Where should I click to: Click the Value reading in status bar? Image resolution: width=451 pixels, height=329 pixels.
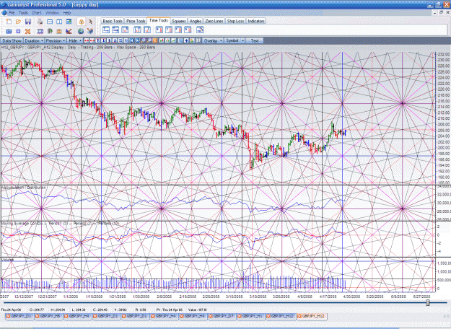(x=197, y=310)
